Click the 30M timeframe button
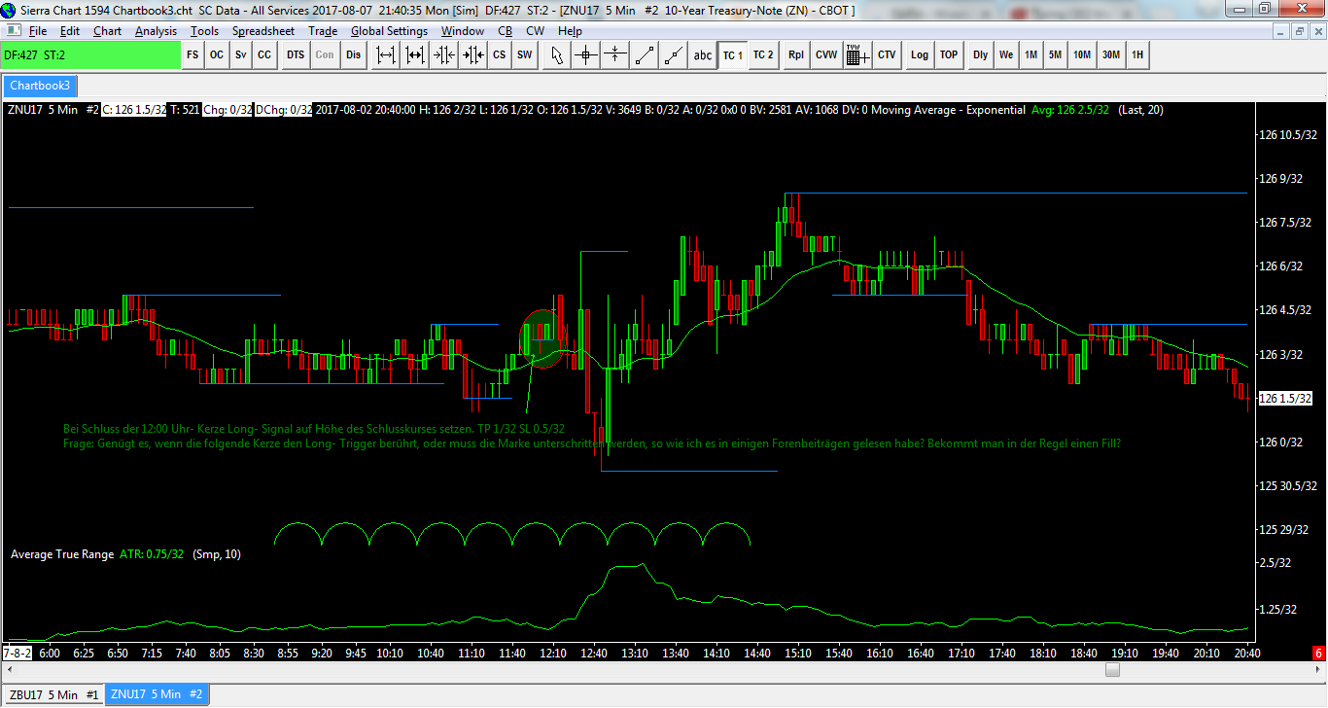This screenshot has width=1328, height=708. click(1110, 55)
